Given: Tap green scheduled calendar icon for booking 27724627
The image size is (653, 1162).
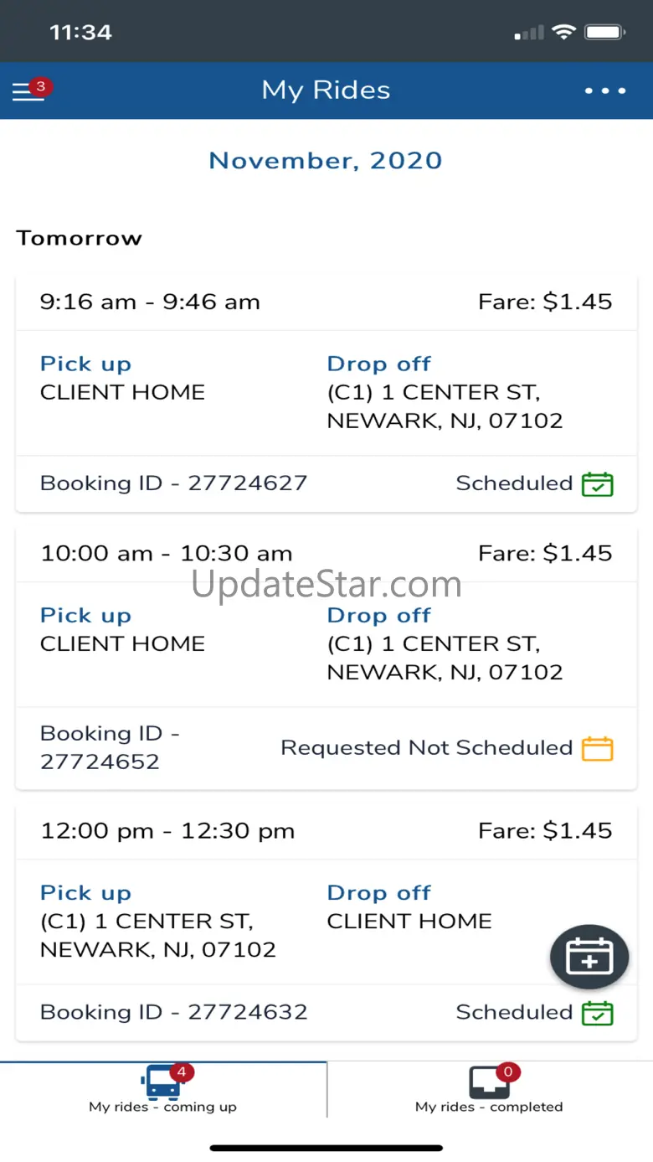Looking at the screenshot, I should pyautogui.click(x=598, y=484).
